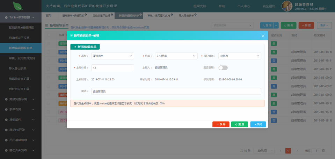Click the green leaf logo icon

tap(18, 6)
